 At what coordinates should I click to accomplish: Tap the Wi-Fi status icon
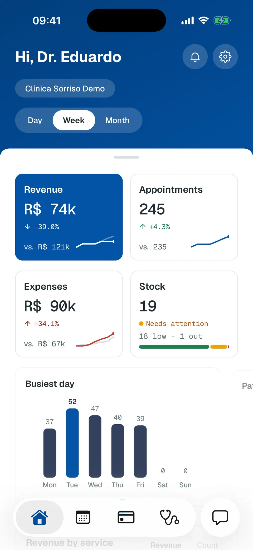click(203, 20)
